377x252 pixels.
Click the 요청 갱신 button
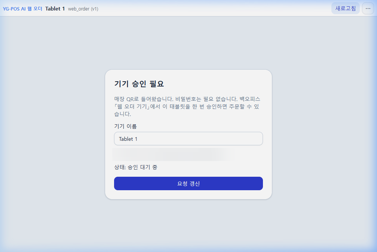click(188, 183)
